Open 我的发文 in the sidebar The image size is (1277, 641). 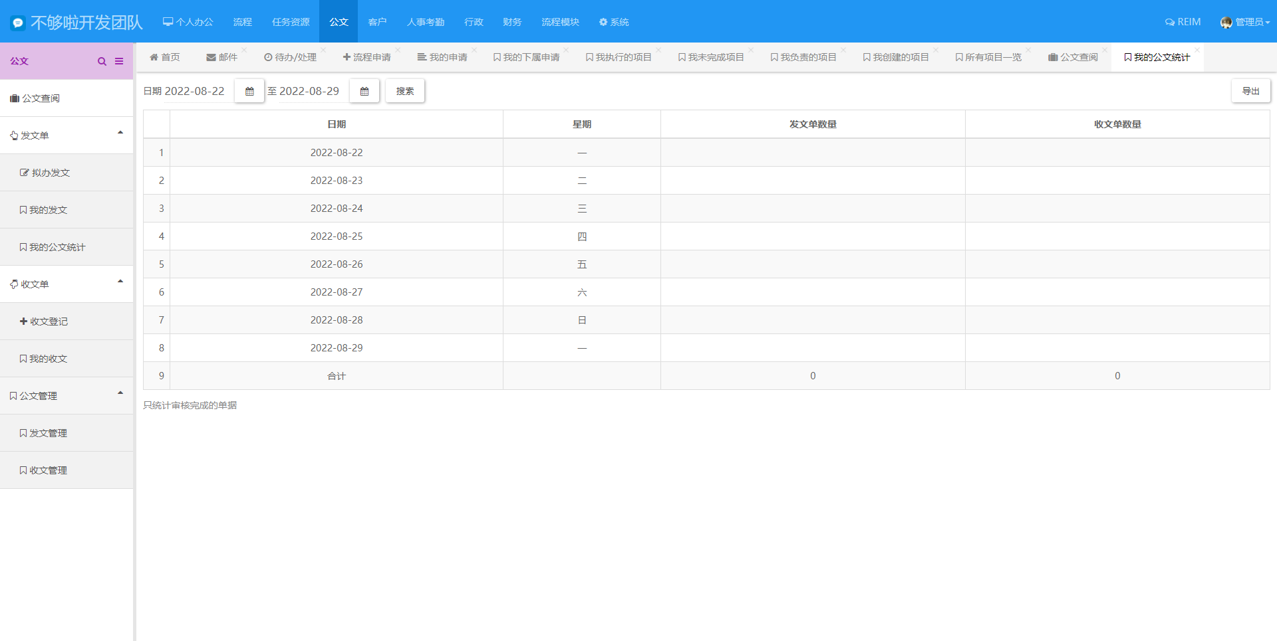tap(67, 210)
